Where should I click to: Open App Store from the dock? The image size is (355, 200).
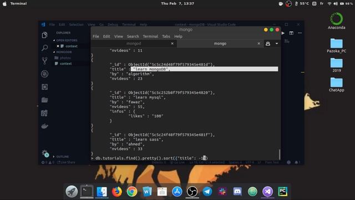coord(177,192)
